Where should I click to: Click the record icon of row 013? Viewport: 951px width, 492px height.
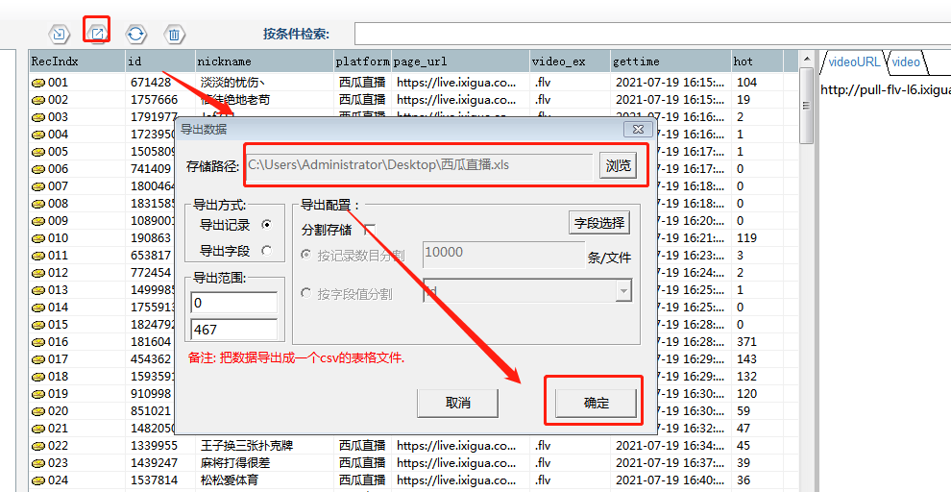[x=38, y=290]
